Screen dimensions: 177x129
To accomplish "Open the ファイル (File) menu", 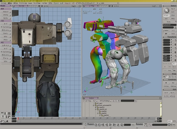I will pyautogui.click(x=4, y=3).
